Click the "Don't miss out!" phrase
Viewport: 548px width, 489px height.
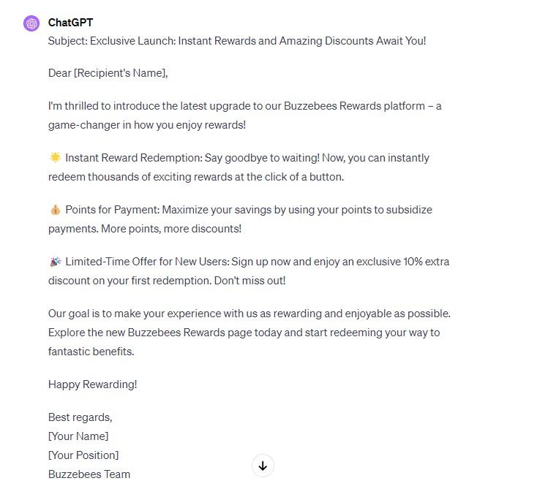(x=250, y=280)
